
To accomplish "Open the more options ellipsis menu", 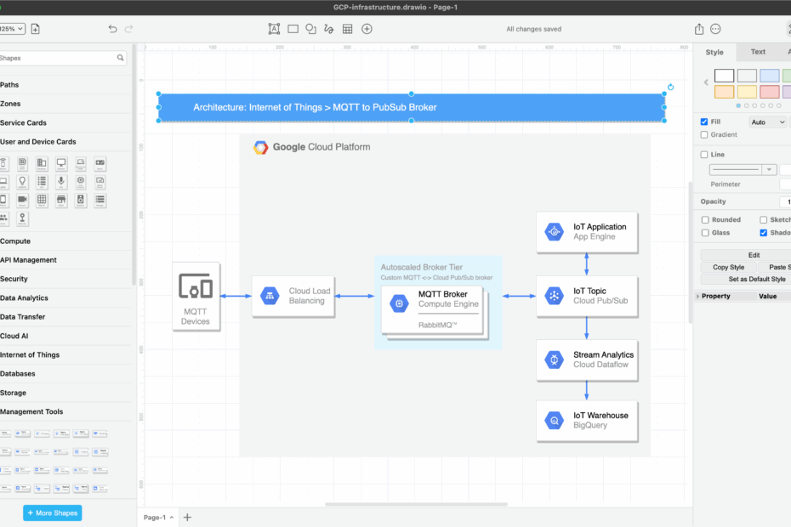I will tap(715, 29).
